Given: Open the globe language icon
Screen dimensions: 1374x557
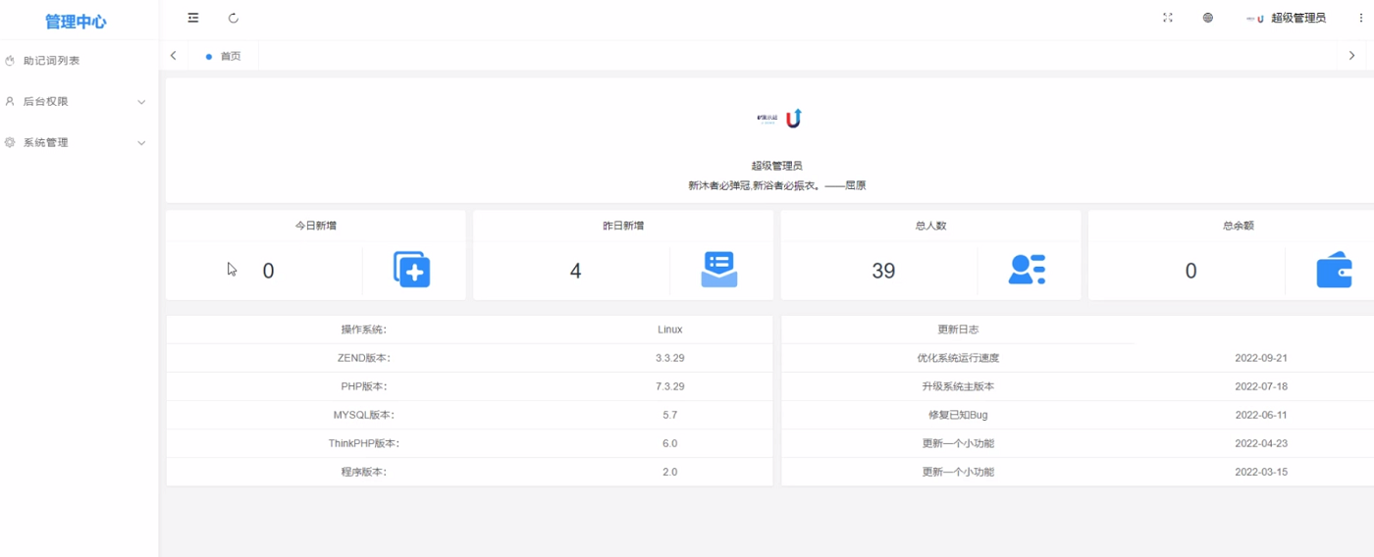Looking at the screenshot, I should pyautogui.click(x=1208, y=18).
